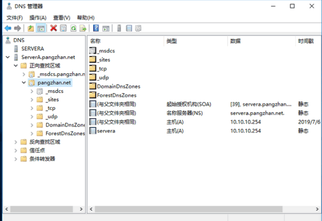322x221 pixels.
Task: Open the 查看(V) menu
Action: pyautogui.click(x=62, y=18)
